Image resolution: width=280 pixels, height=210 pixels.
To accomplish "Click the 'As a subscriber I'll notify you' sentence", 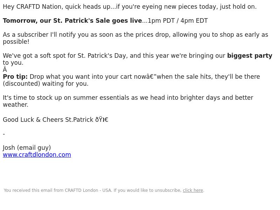I will tap(135, 35).
